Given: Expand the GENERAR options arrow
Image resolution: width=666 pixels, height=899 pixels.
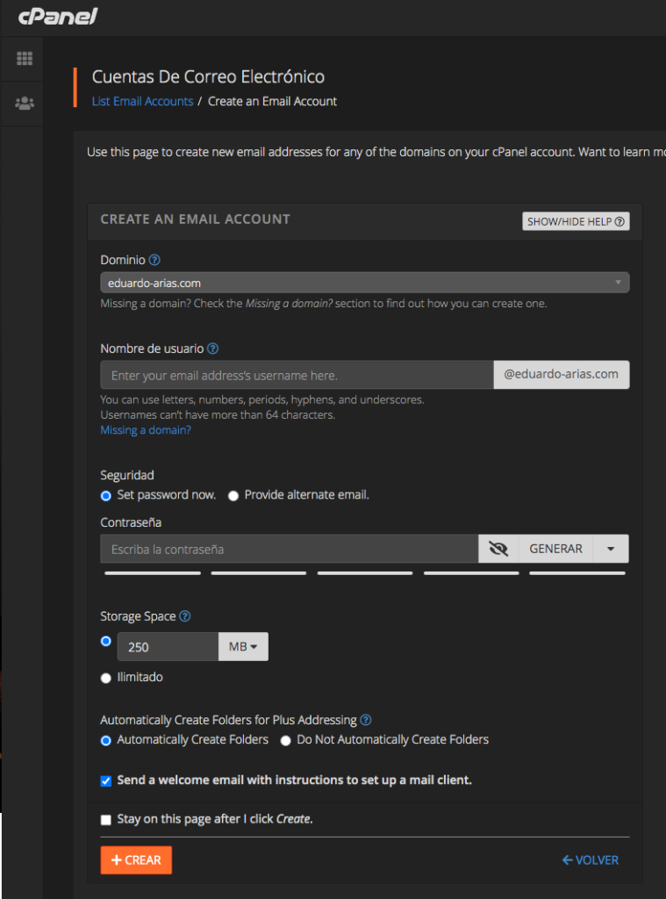Looking at the screenshot, I should pos(611,549).
